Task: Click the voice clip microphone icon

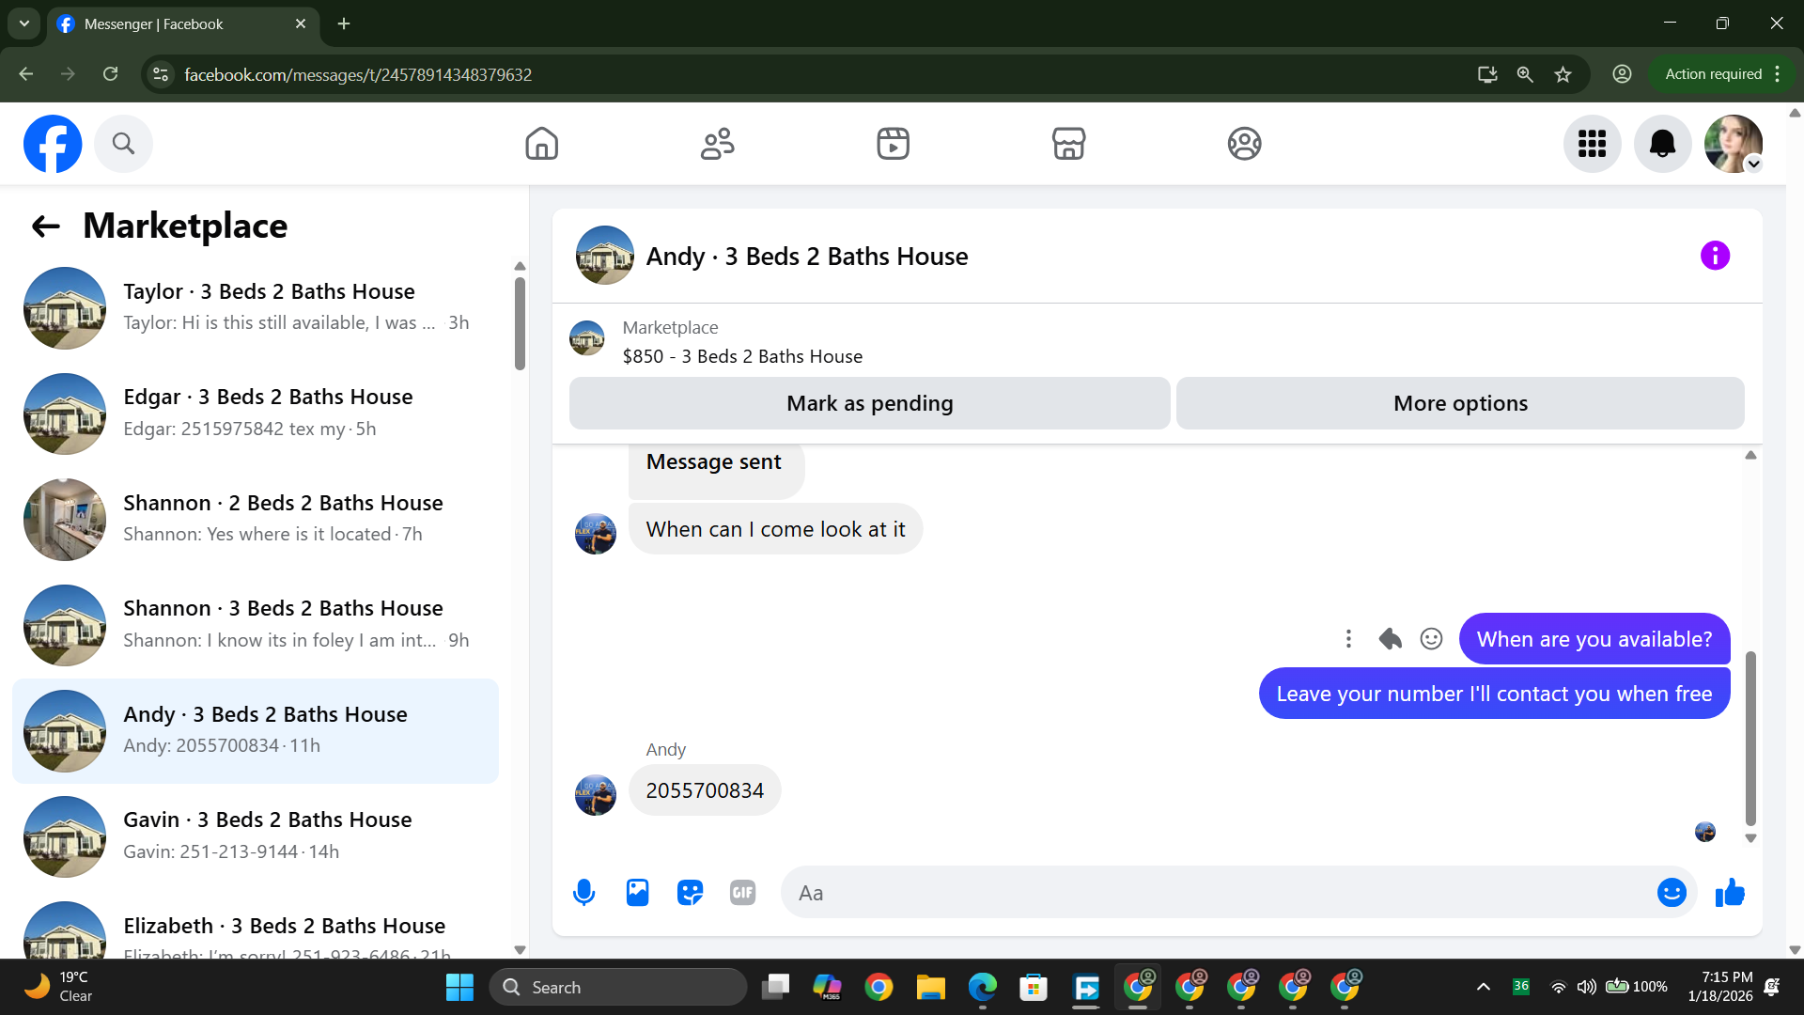Action: pos(583,893)
